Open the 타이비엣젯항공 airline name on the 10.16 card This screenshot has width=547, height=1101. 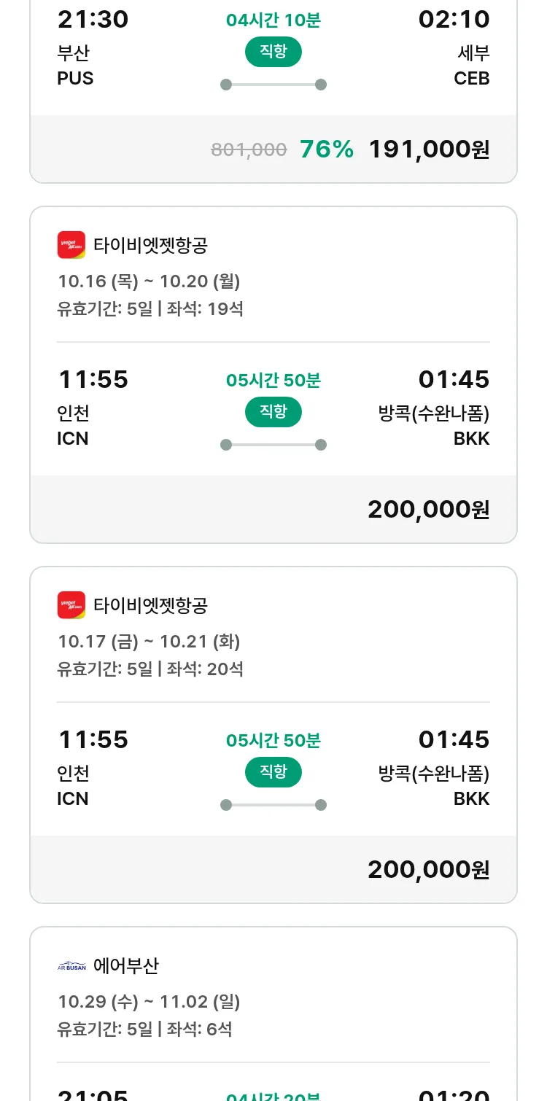pos(151,245)
